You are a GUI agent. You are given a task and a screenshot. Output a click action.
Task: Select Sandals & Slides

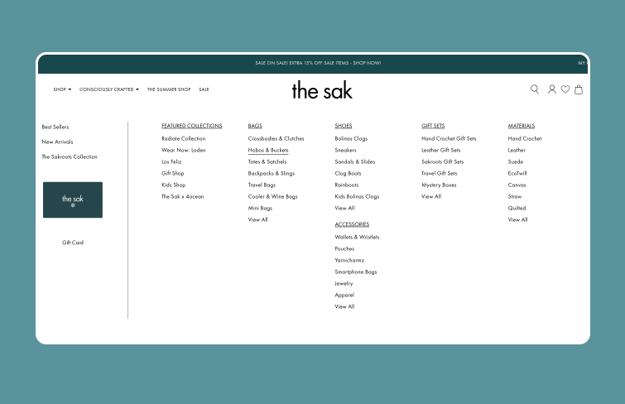click(355, 161)
